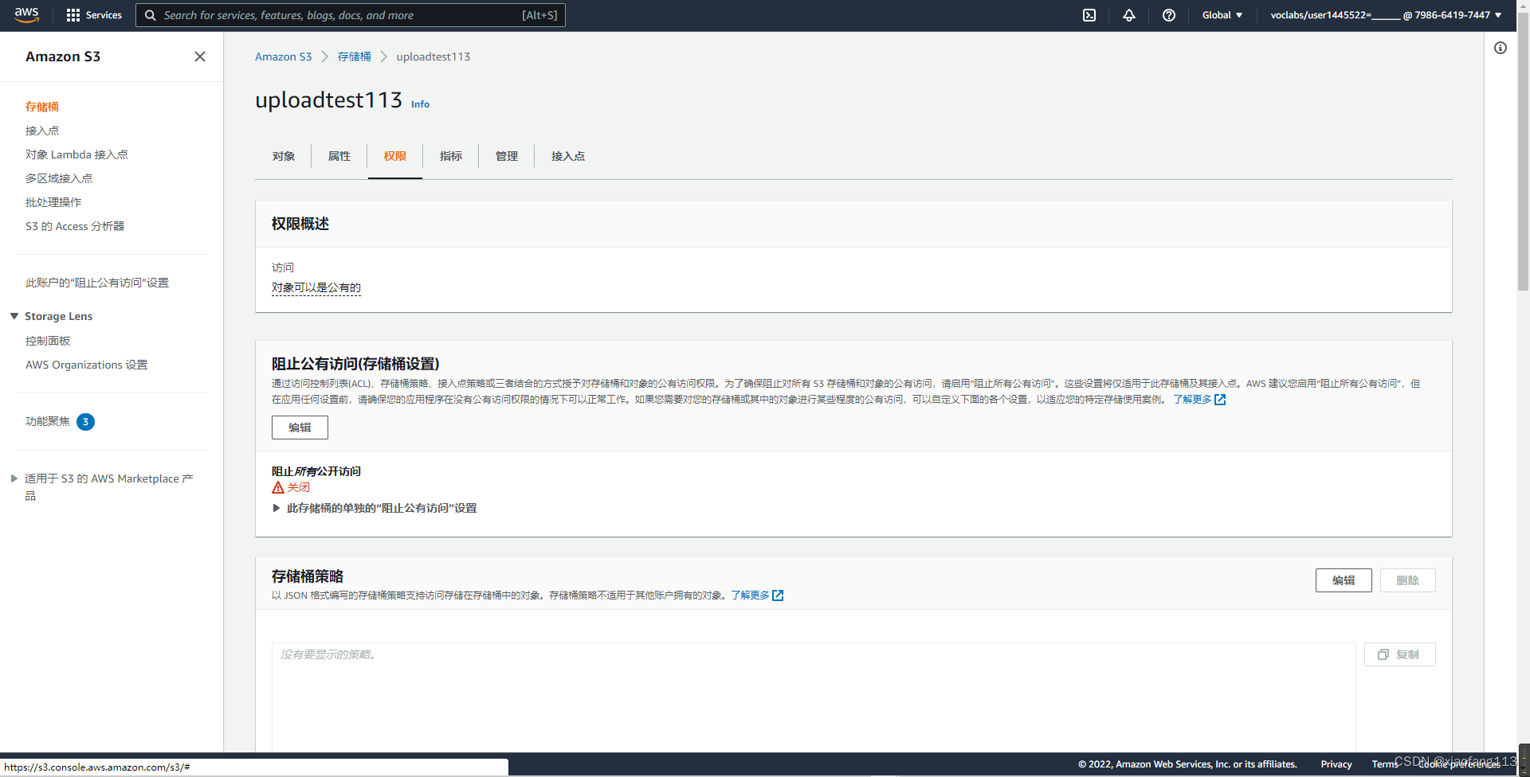Click 编辑 for 存储桶策略
1530x777 pixels.
pos(1344,580)
